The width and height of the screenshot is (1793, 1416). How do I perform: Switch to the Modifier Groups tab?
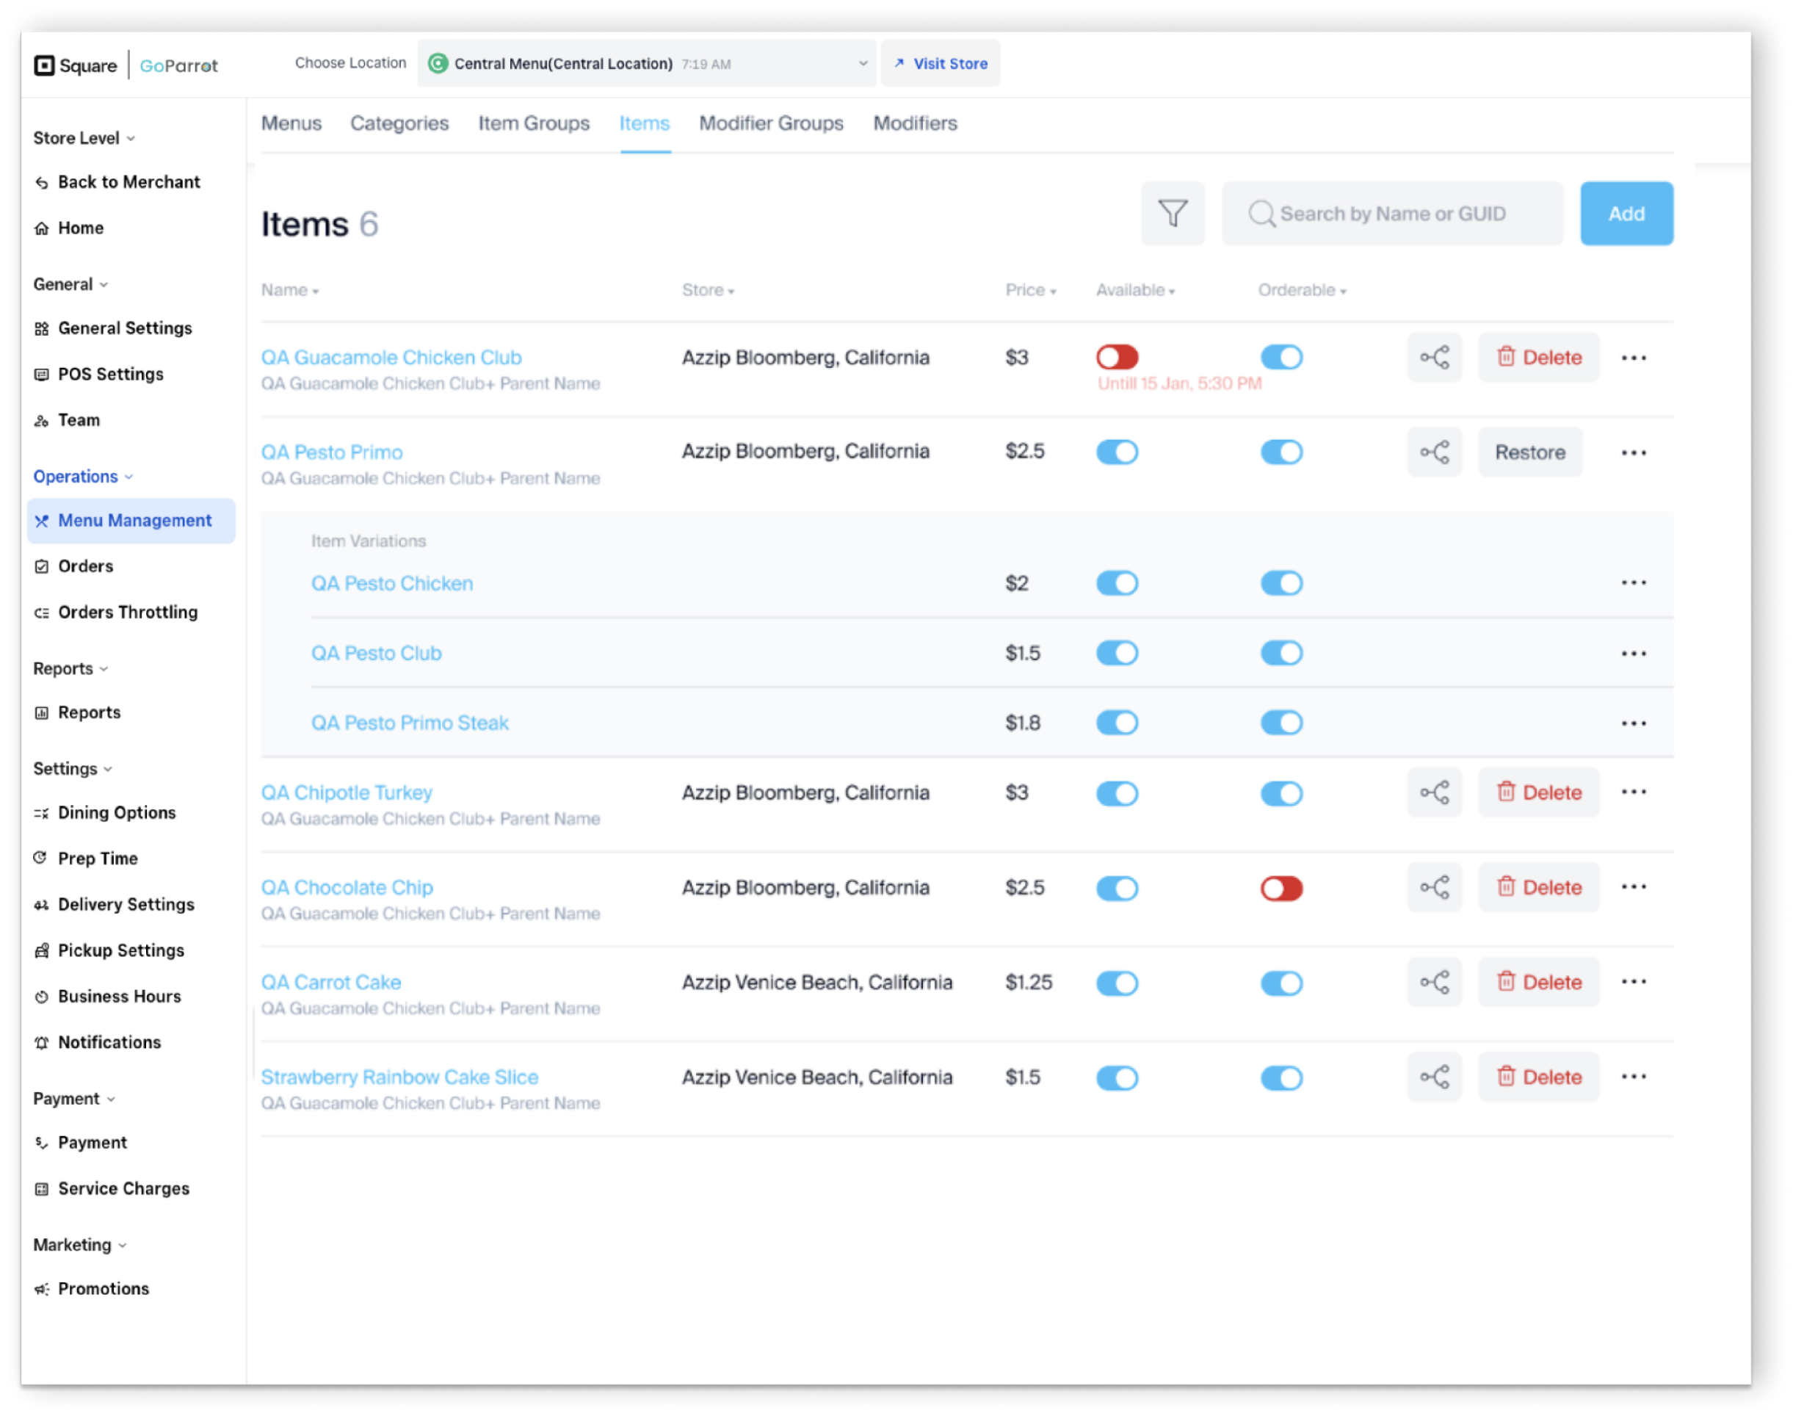pyautogui.click(x=770, y=123)
